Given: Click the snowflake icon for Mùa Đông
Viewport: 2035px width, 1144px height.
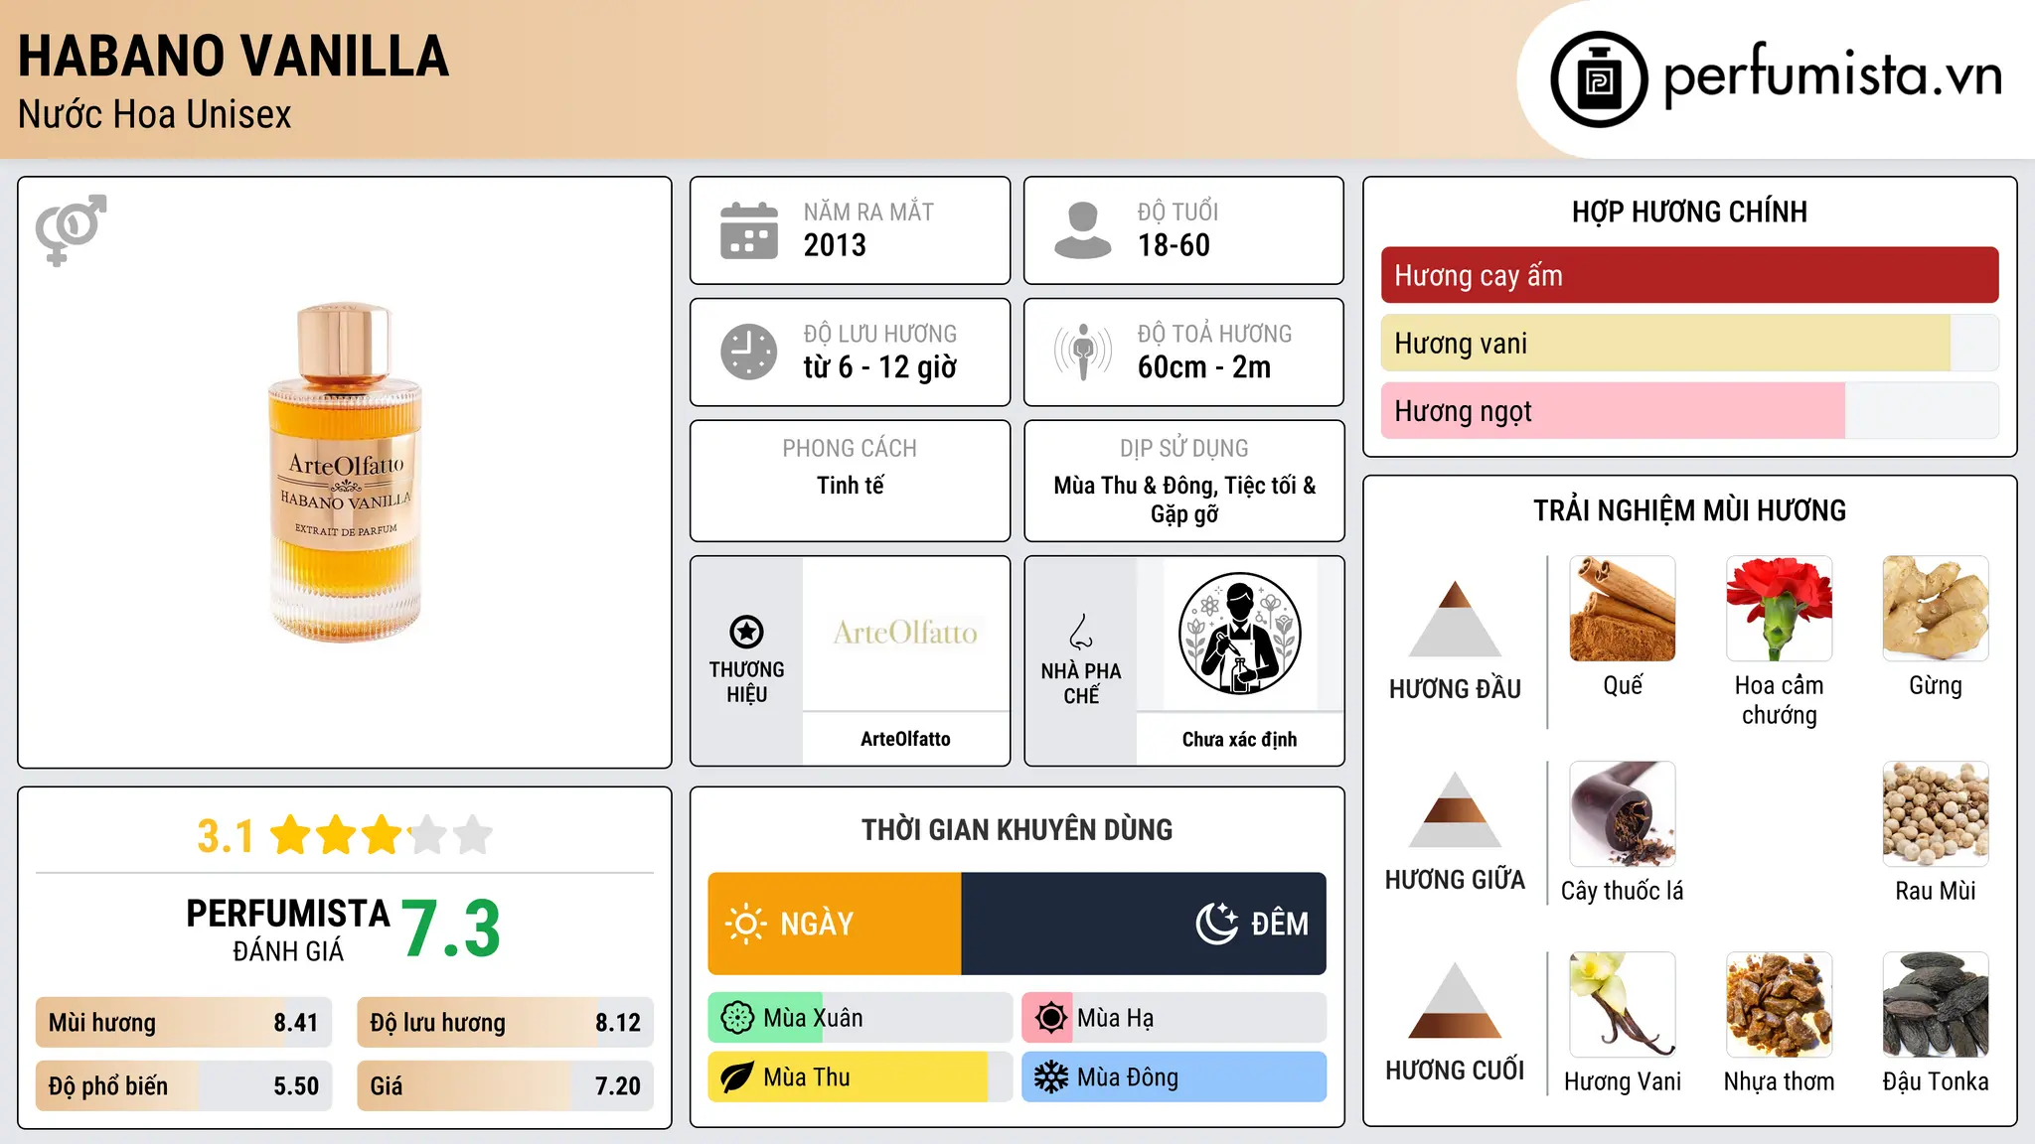Looking at the screenshot, I should 1050,1077.
